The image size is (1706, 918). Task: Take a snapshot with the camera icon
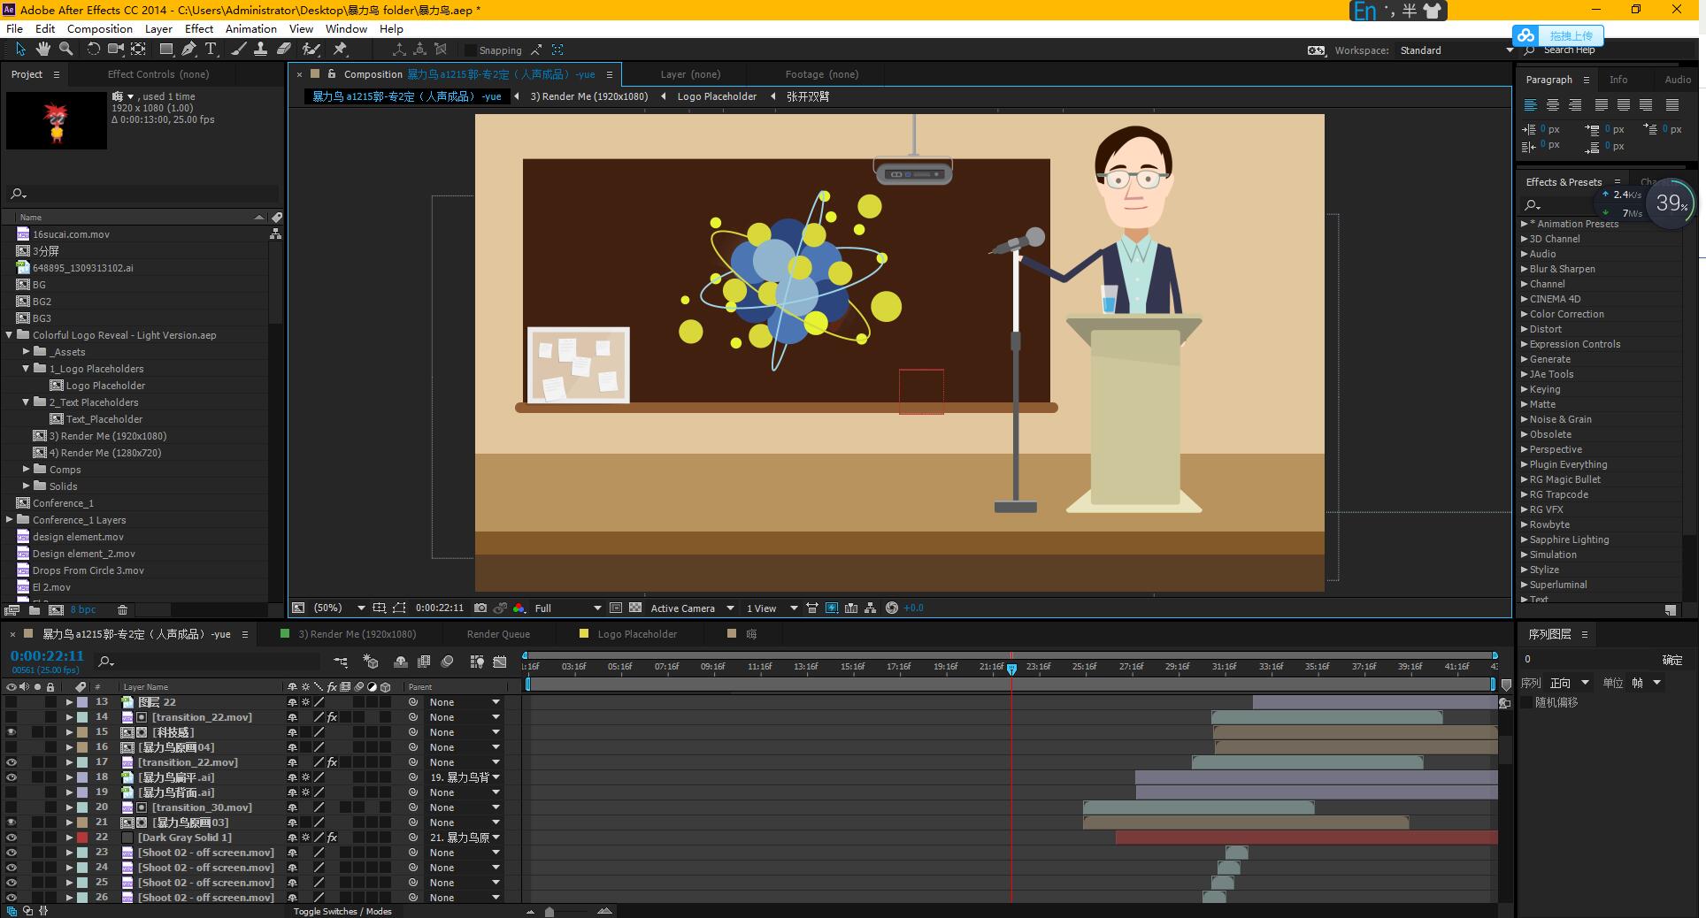pos(480,608)
